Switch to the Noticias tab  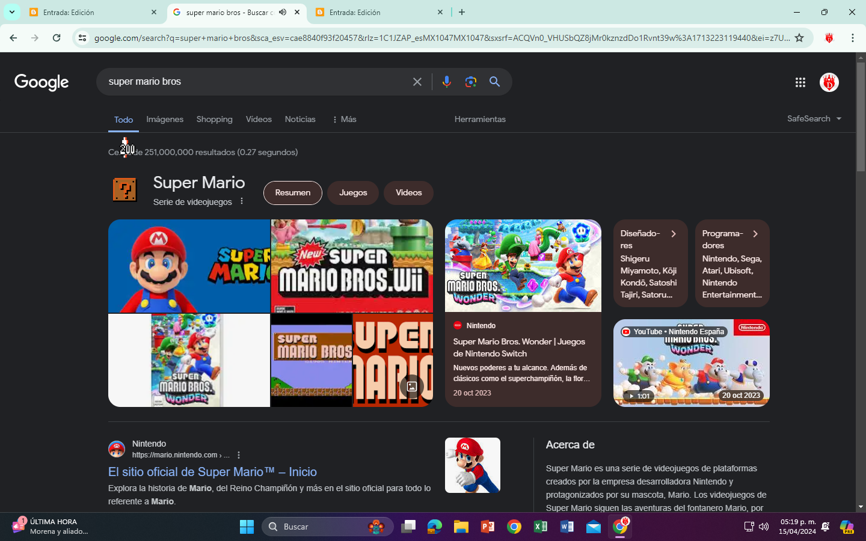click(x=300, y=119)
